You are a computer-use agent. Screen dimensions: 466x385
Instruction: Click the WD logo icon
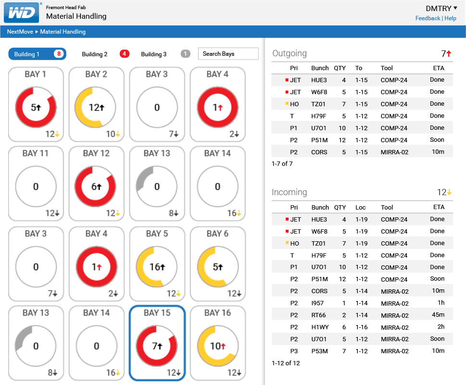(21, 12)
